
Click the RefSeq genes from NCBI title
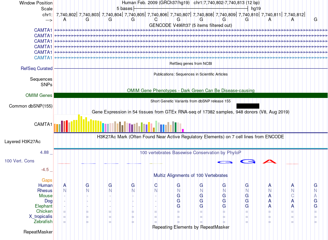click(191, 63)
